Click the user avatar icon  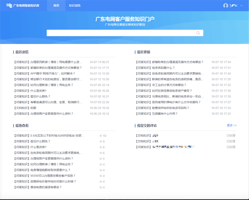pos(226,5)
